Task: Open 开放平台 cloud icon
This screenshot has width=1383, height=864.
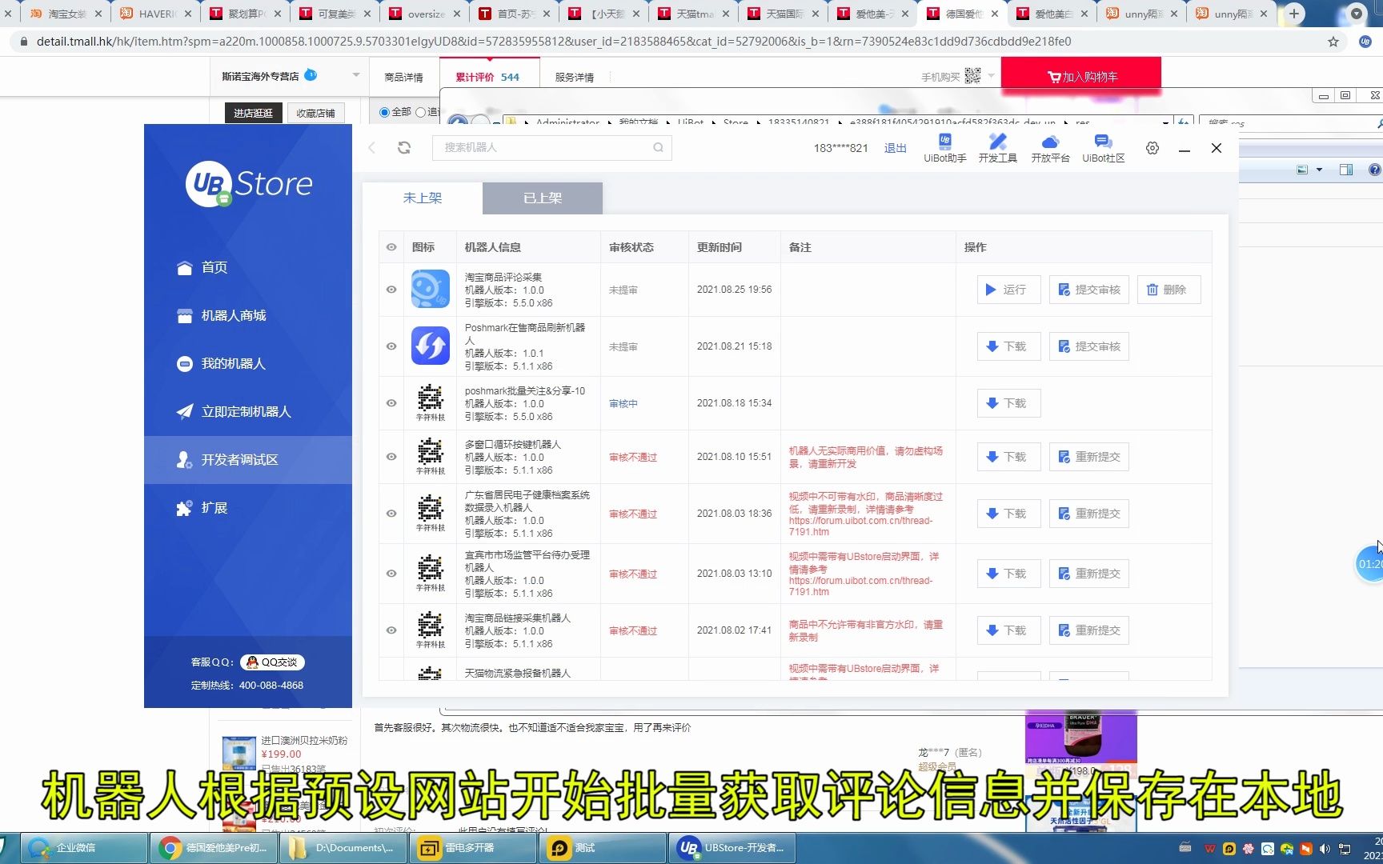Action: coord(1050,148)
